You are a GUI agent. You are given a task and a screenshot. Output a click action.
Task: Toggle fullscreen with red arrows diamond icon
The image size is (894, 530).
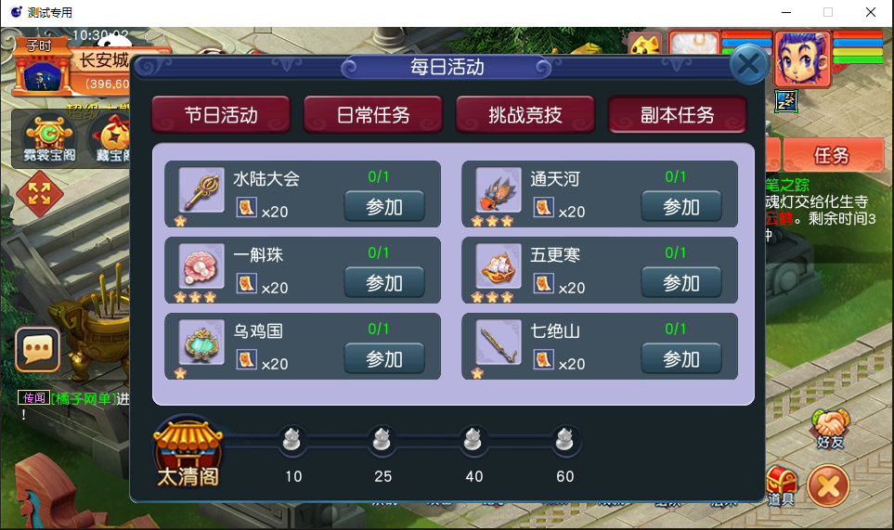pyautogui.click(x=39, y=194)
